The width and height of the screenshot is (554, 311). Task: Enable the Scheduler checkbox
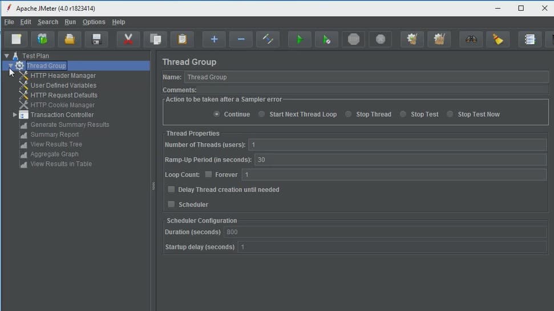tap(171, 204)
